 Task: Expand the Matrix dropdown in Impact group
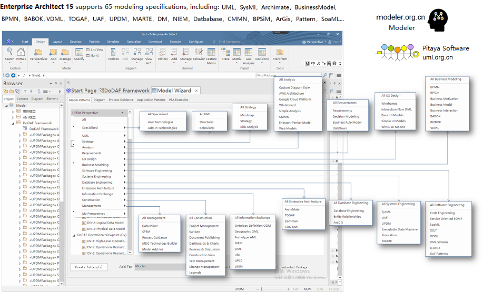tap(237, 63)
